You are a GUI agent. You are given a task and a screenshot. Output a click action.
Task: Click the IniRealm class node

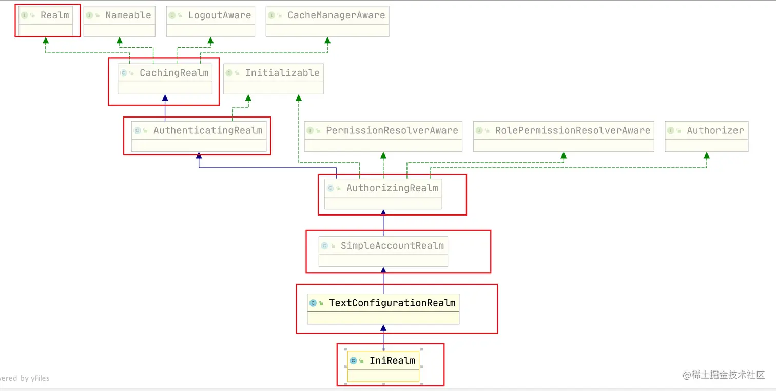tap(383, 366)
